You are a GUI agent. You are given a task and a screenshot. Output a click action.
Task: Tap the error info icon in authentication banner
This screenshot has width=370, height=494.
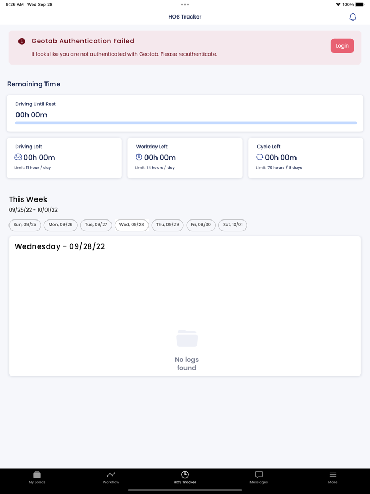pyautogui.click(x=20, y=41)
